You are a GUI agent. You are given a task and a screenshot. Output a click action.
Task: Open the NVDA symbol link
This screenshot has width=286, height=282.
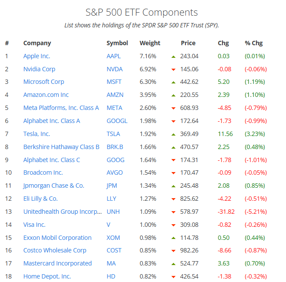[x=114, y=69]
